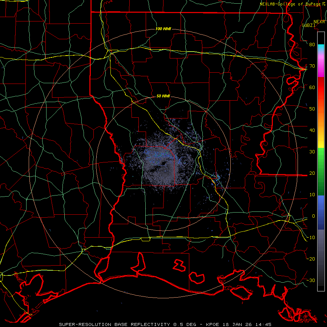Click the 0 dBZ scale value
This screenshot has height=327, width=327.
pyautogui.click(x=314, y=216)
